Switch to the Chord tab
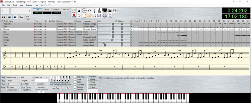251x103 pixels. click(93, 82)
